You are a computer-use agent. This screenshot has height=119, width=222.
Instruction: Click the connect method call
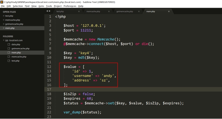pos(96,44)
